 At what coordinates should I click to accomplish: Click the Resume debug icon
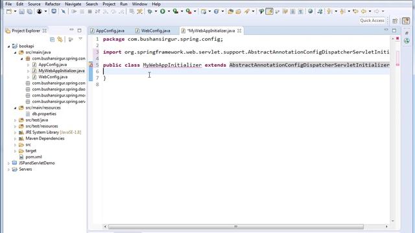point(74,12)
